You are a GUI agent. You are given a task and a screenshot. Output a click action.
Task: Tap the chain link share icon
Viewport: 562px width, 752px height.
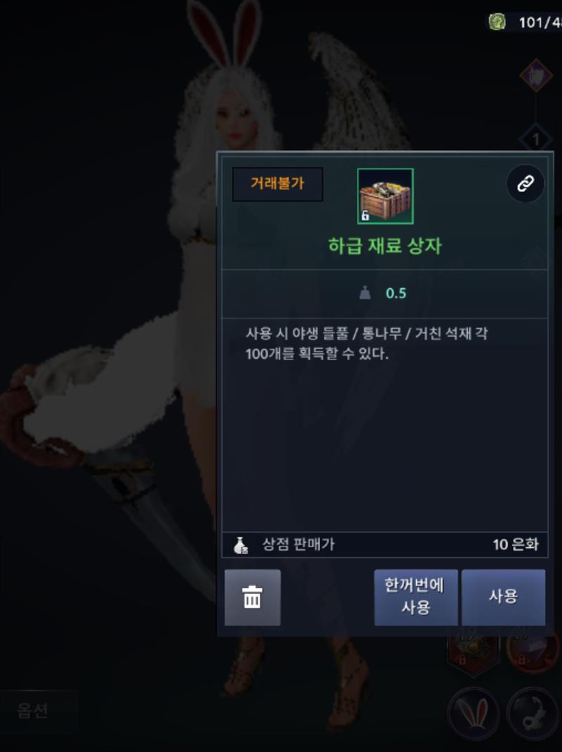pos(525,183)
